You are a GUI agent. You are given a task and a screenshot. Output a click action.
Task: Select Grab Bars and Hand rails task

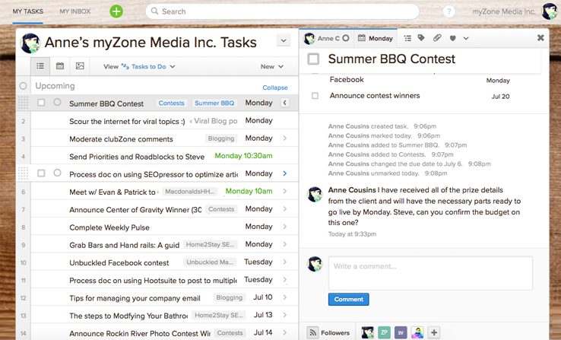pyautogui.click(x=124, y=245)
